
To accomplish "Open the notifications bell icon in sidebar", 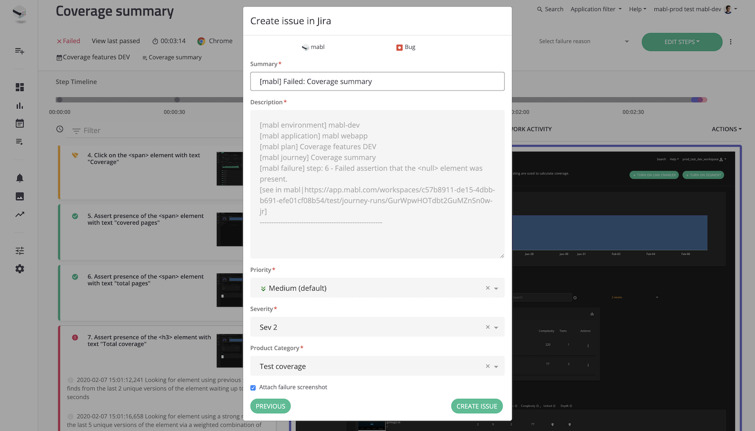I will point(20,178).
